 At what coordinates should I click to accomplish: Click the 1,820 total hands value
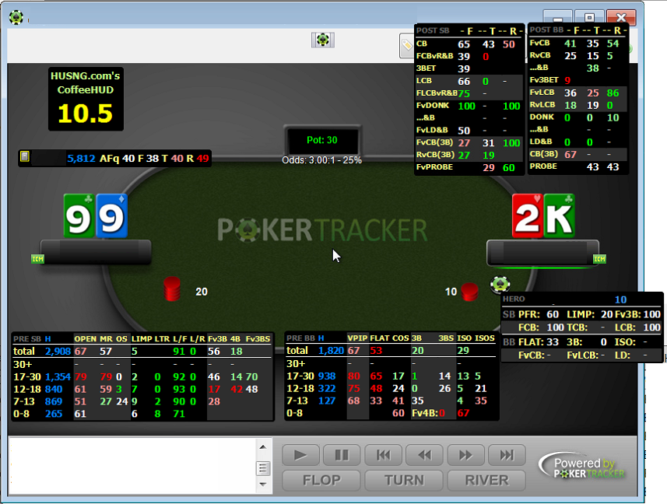[331, 351]
